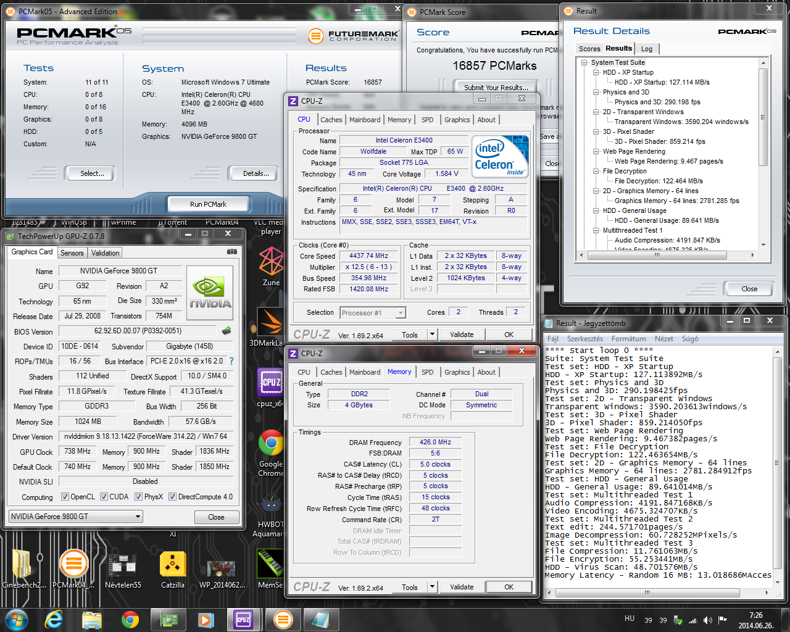This screenshot has width=790, height=632.
Task: Open Tools dropdown arrow in lower CPU-Z
Action: [432, 587]
